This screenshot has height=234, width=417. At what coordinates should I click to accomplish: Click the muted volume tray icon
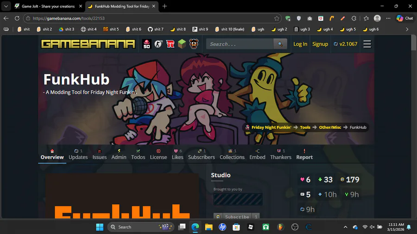click(x=372, y=227)
